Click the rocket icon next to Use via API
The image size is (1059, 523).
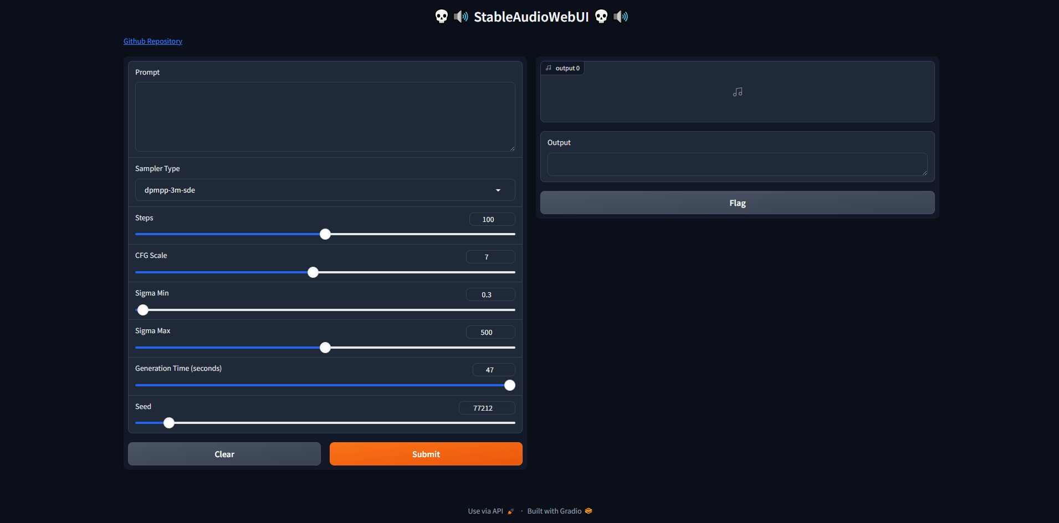[x=510, y=511]
